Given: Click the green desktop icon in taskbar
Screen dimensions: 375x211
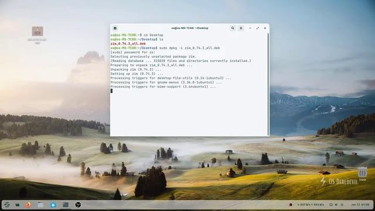Looking at the screenshot, I should point(18,205).
